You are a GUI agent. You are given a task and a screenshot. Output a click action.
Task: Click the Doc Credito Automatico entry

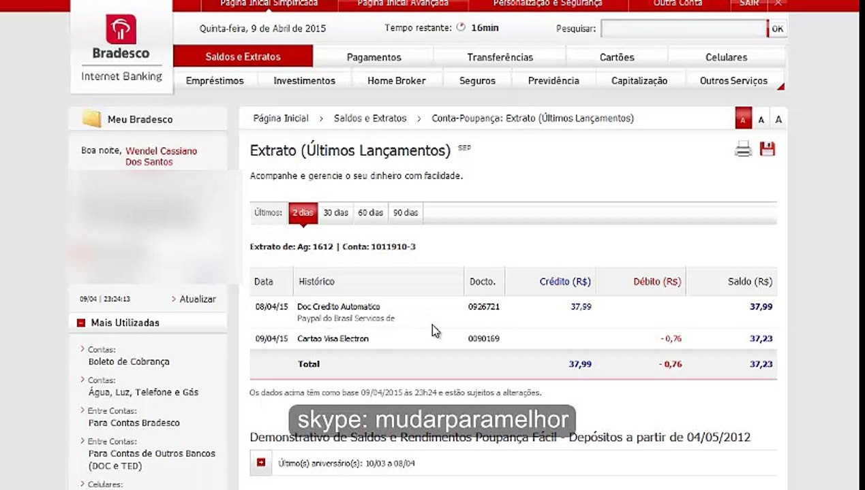pos(339,307)
